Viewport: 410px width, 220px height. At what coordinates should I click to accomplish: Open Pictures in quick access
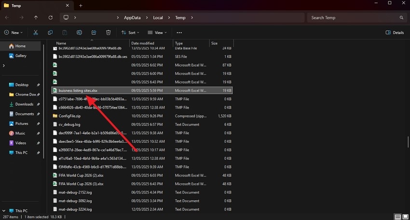click(22, 124)
